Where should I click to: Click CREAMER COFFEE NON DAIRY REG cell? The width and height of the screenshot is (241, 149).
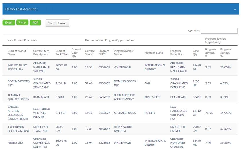[42, 143]
